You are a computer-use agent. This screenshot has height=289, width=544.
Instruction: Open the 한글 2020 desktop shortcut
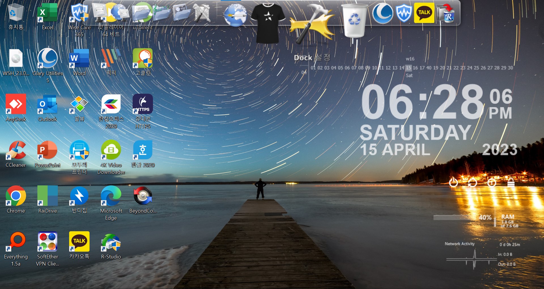(143, 154)
